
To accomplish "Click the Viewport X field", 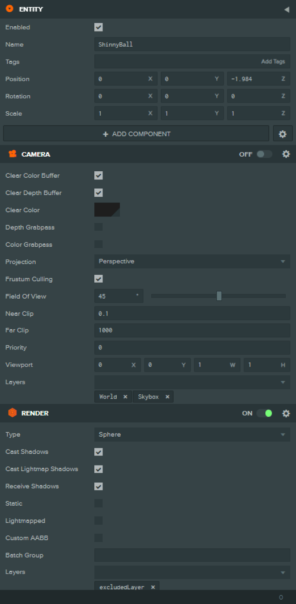I will click(118, 365).
